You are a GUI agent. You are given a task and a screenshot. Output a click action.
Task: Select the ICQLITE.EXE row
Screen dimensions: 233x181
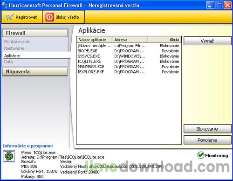coord(129,62)
